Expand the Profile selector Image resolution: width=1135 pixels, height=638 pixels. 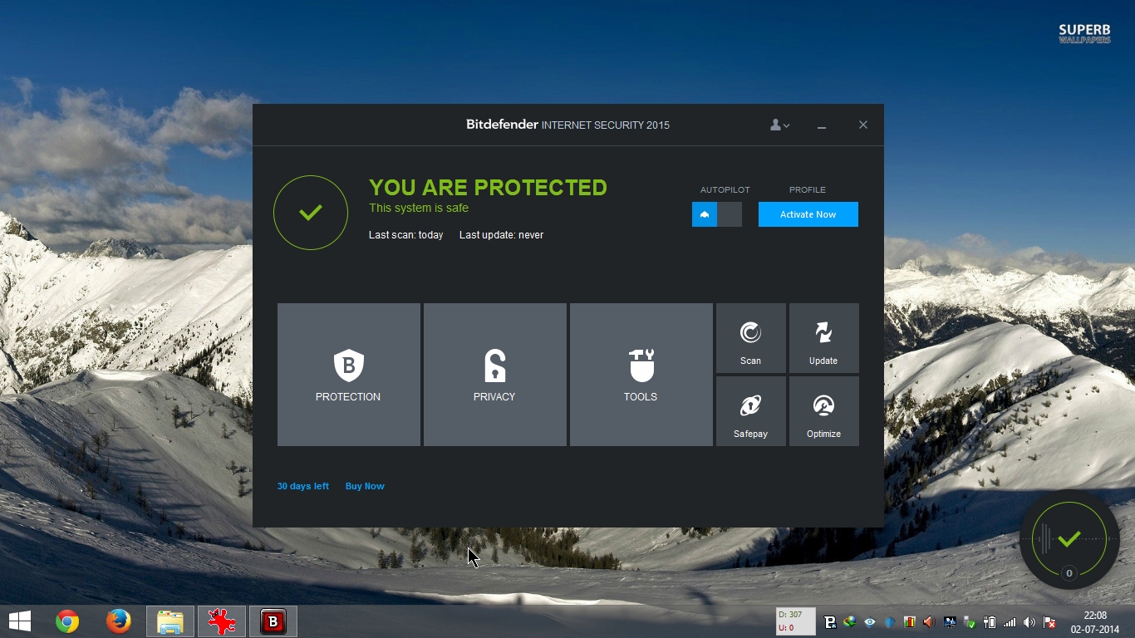click(807, 189)
